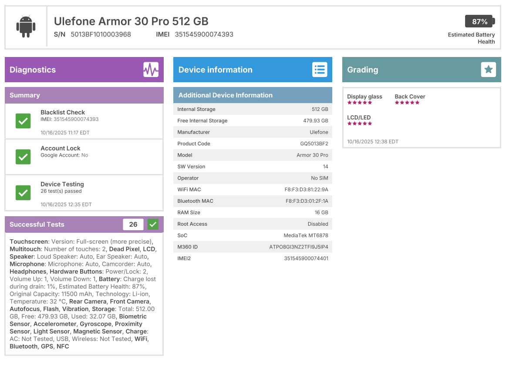Click the Successful Tests green checkmark
This screenshot has width=506, height=365.
click(x=153, y=224)
